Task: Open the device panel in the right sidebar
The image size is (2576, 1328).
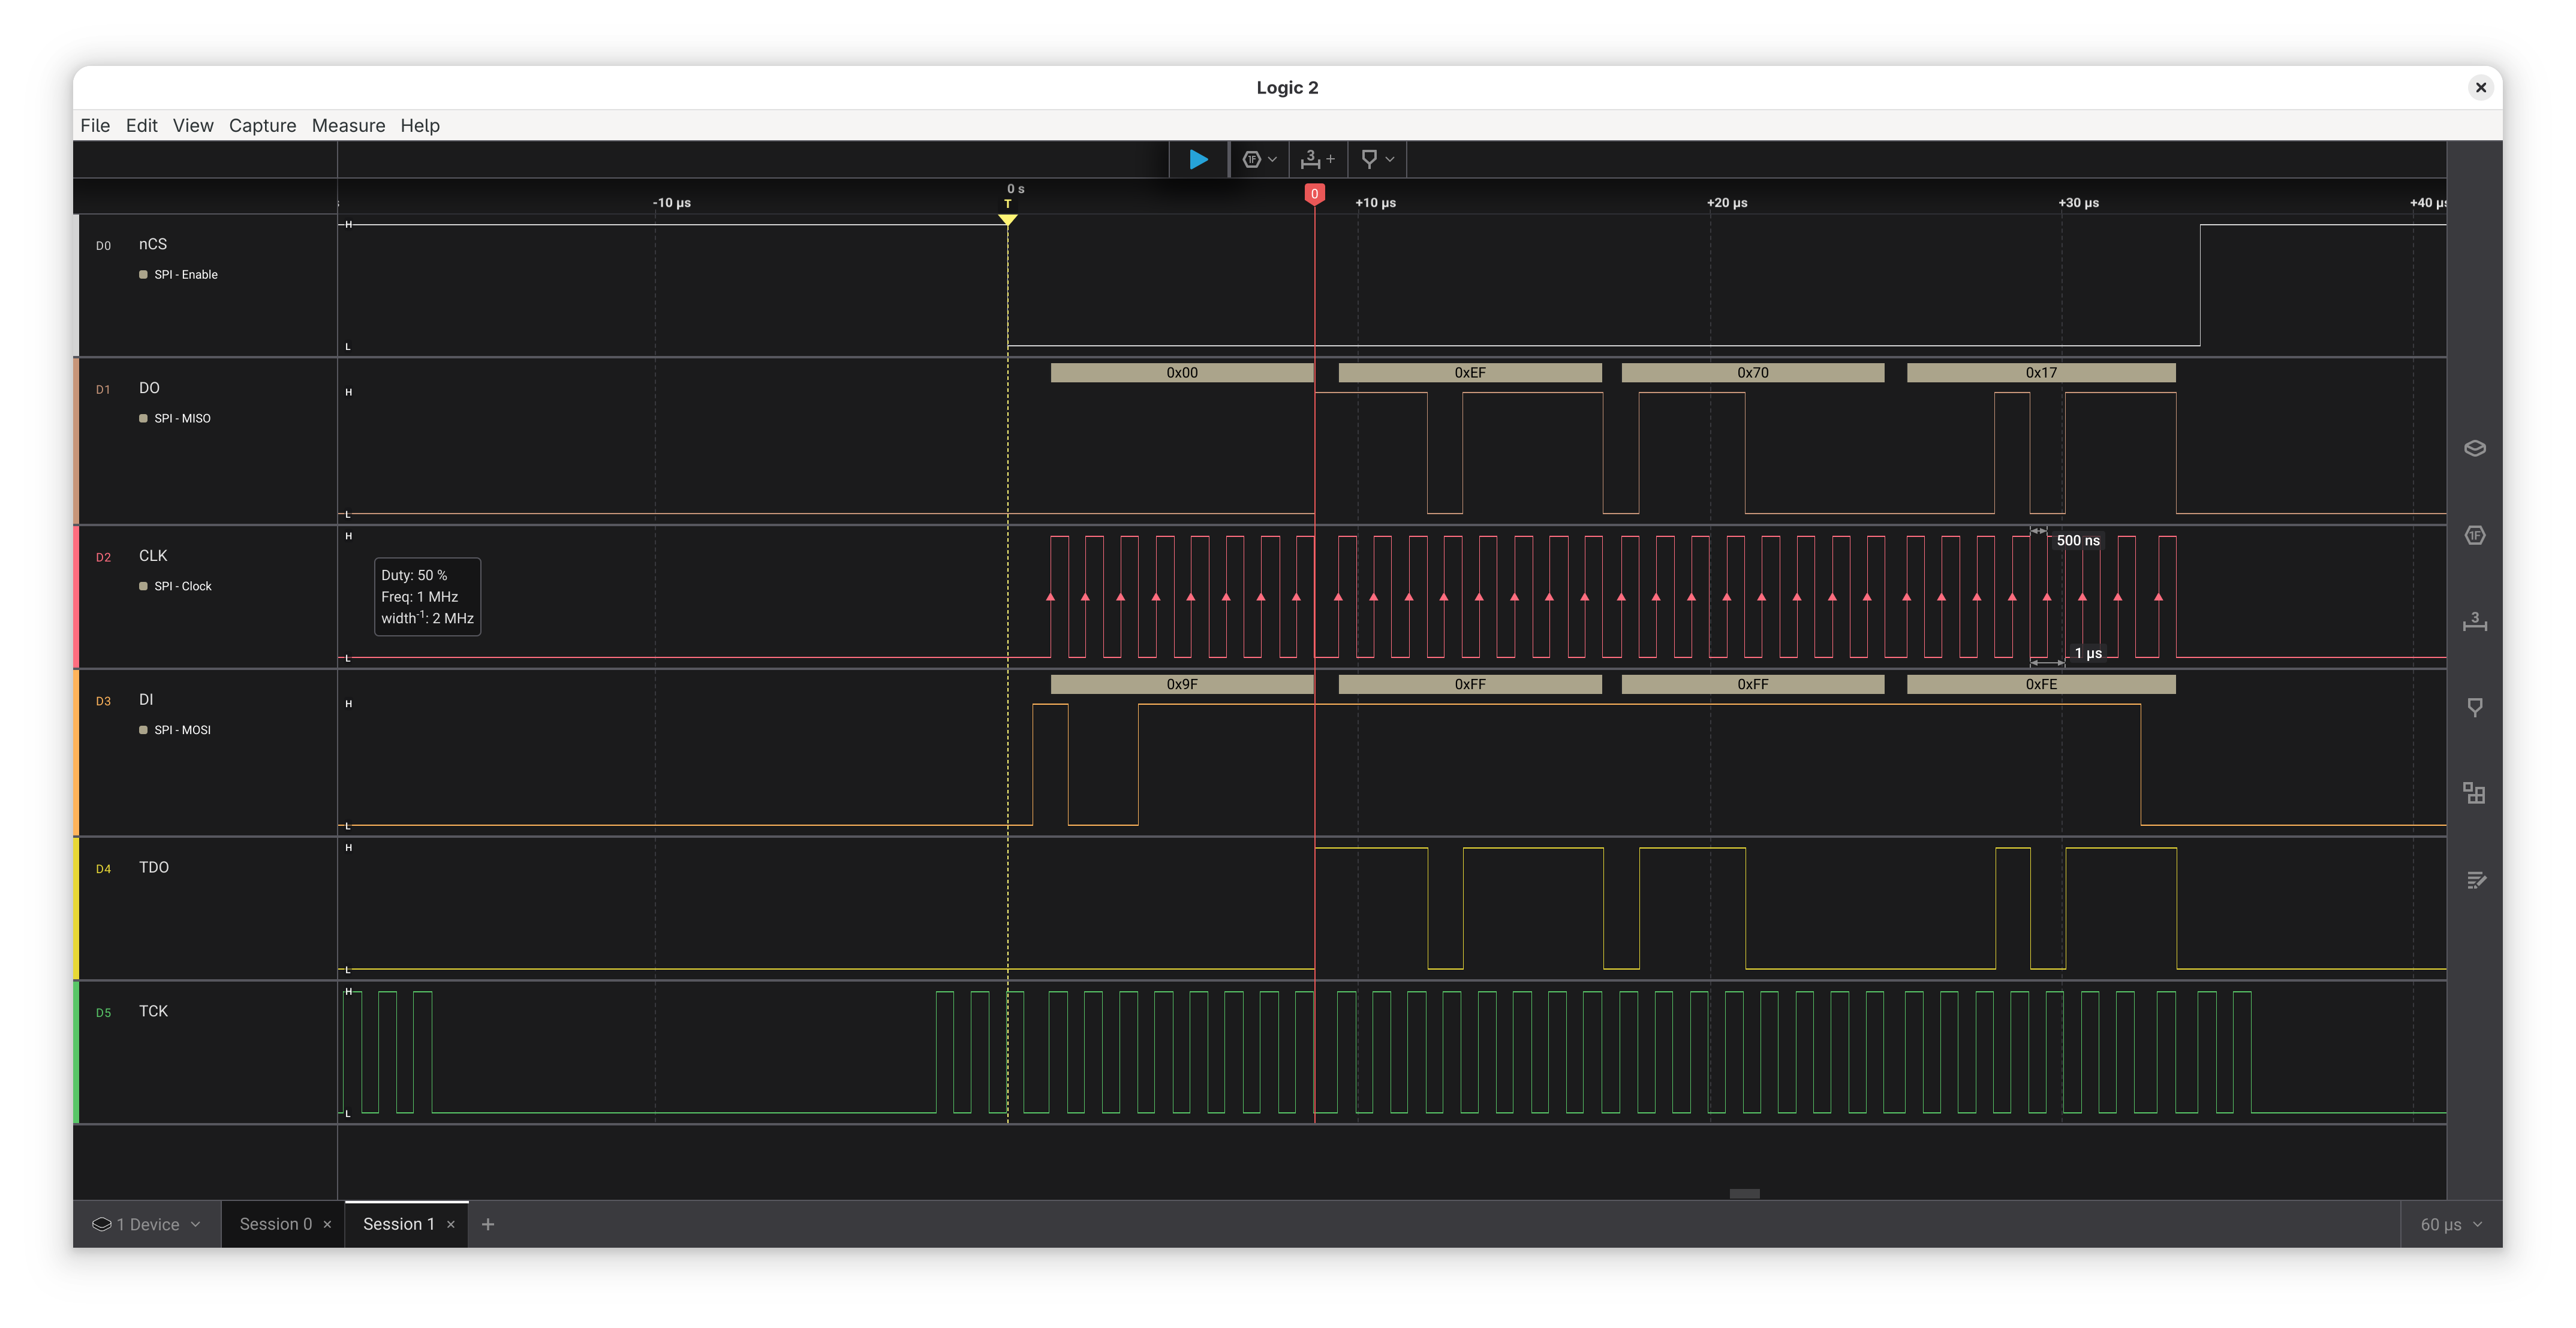Action: click(x=2475, y=448)
